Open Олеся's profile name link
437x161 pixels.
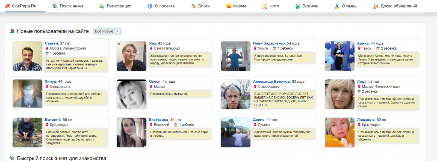(155, 81)
